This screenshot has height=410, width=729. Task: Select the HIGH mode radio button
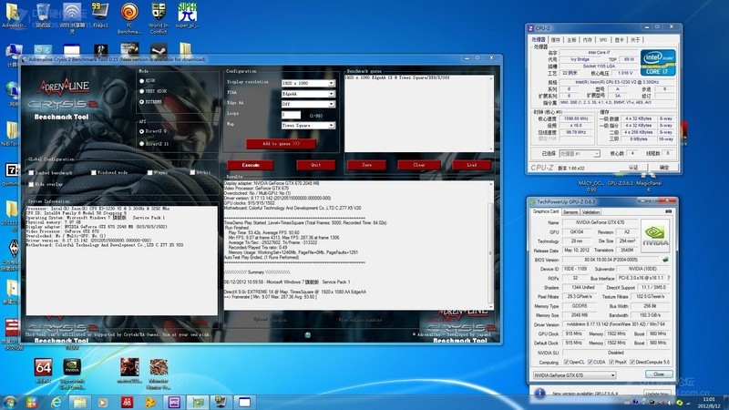click(142, 81)
